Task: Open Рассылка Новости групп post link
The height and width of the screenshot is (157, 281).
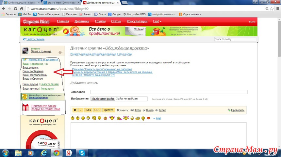Action: point(102,69)
